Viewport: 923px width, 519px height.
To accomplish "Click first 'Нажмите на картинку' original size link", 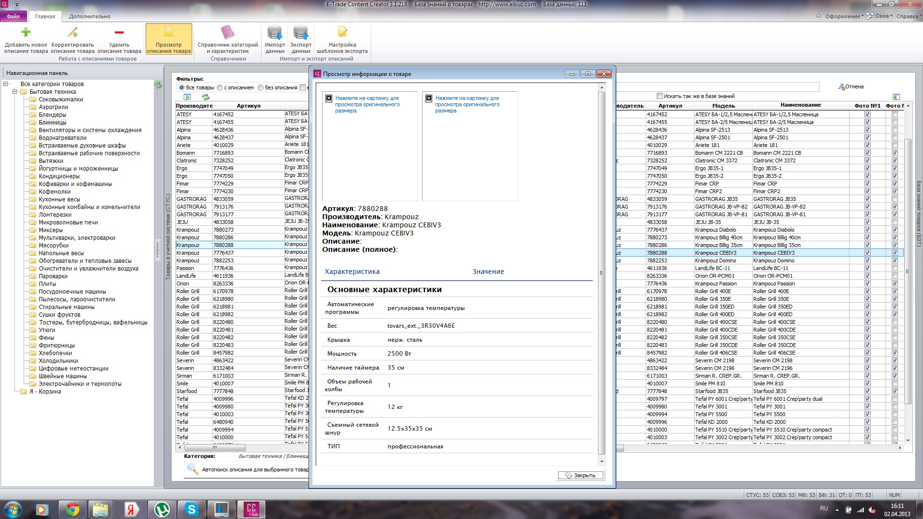I will pyautogui.click(x=367, y=104).
